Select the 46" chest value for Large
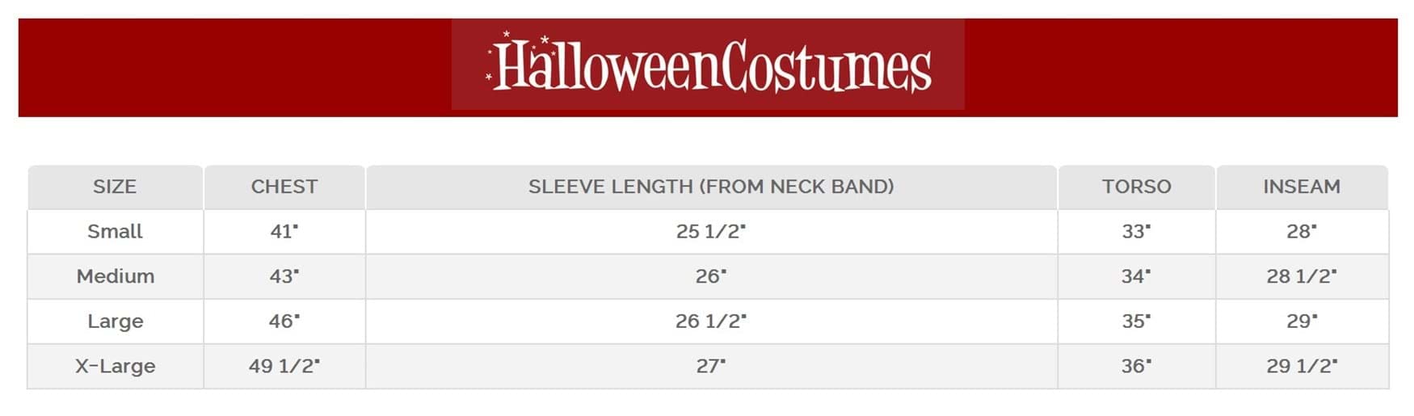The image size is (1414, 416). [x=284, y=321]
